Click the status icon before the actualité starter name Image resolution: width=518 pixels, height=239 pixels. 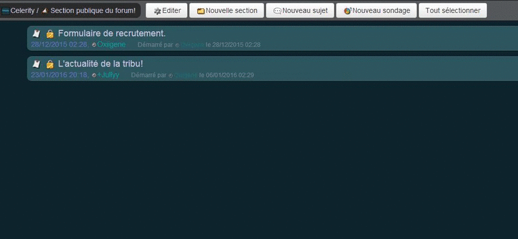(x=170, y=76)
